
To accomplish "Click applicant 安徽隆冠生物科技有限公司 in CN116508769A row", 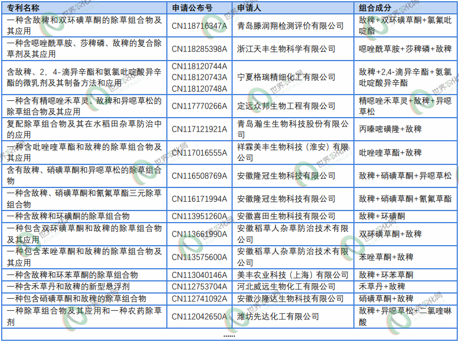I will click(x=286, y=176).
